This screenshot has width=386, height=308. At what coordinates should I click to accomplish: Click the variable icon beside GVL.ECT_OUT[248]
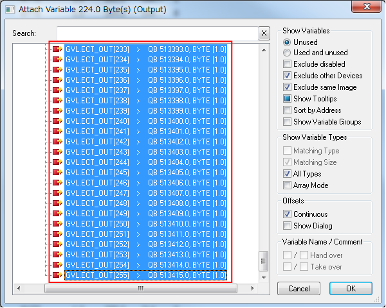coord(58,203)
